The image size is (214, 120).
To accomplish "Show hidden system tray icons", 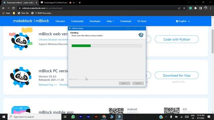I will 166,117.
